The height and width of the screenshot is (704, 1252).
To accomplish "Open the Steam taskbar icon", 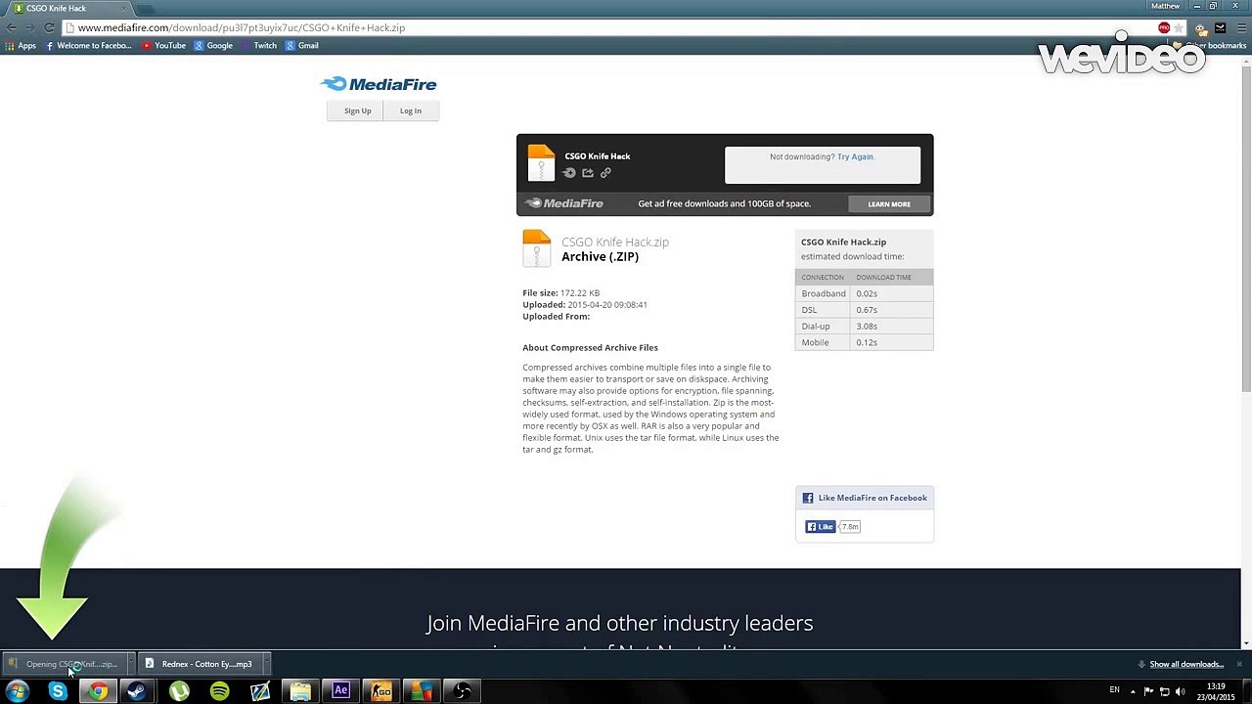I will (x=137, y=691).
